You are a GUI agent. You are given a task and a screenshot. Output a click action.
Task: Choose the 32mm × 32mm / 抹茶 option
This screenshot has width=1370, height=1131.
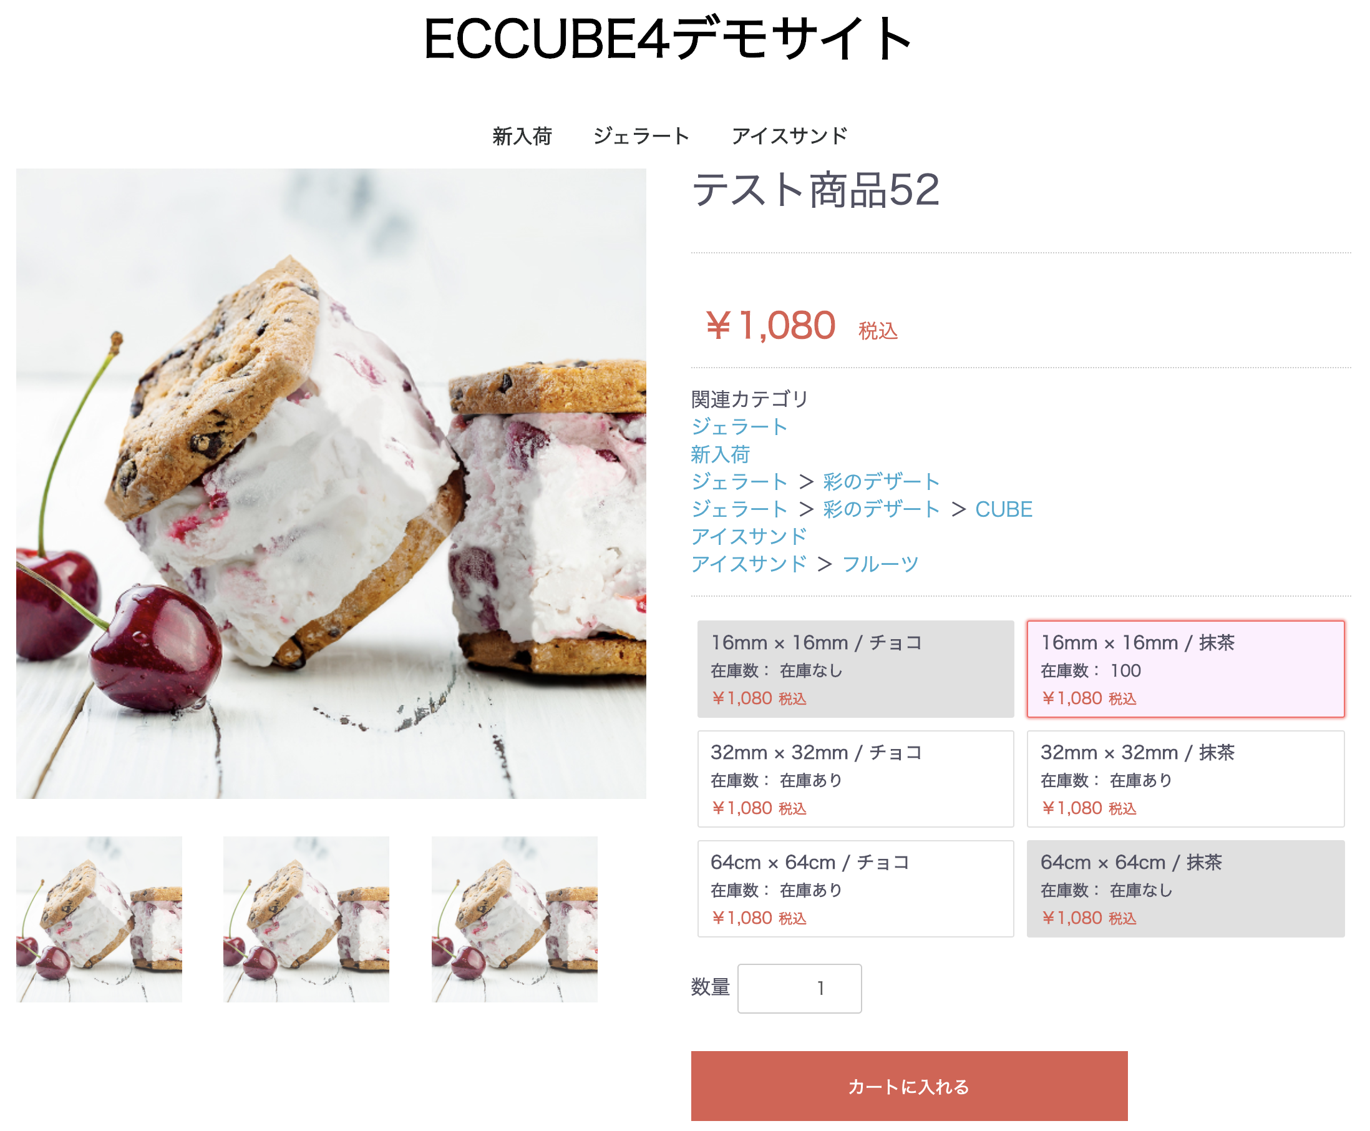[1185, 779]
